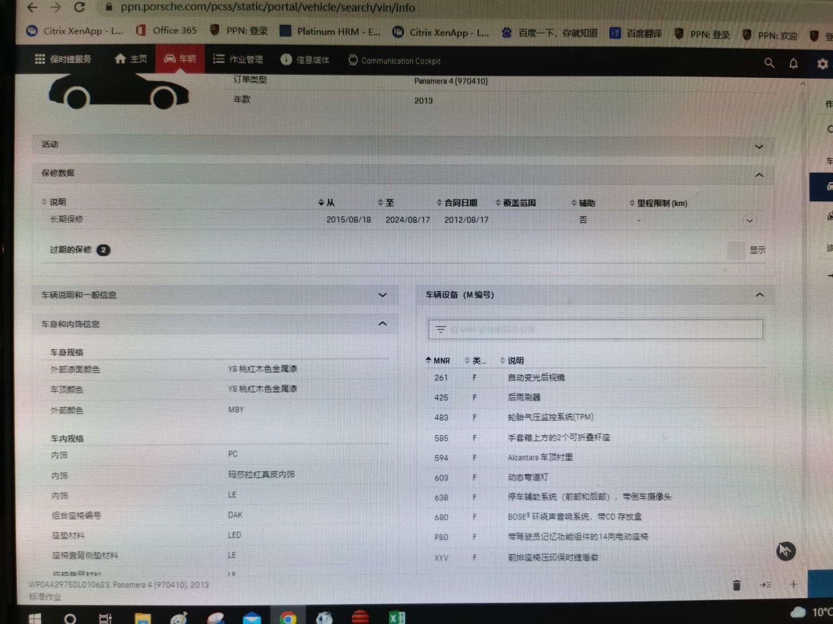Viewport: 833px width, 624px height.
Task: Open the Windows Start menu
Action: (35, 618)
